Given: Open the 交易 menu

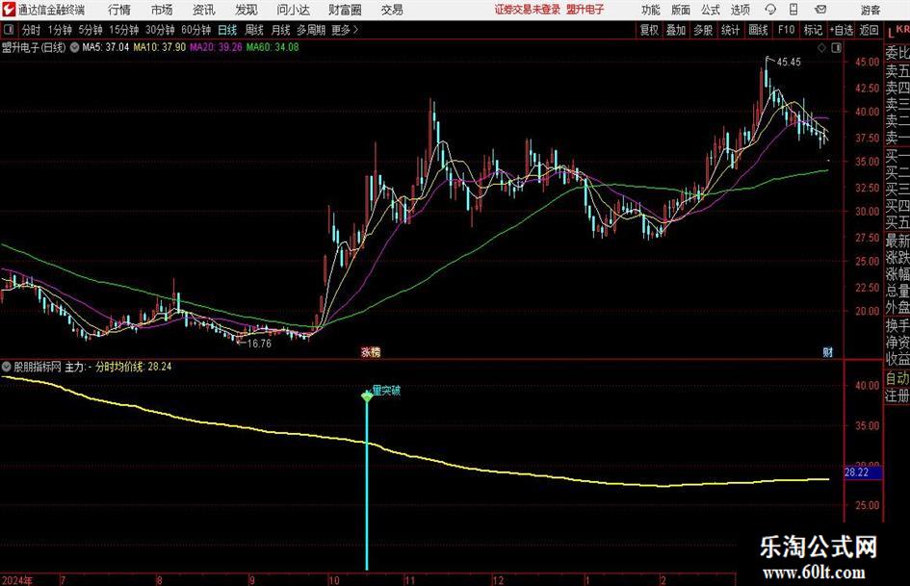Looking at the screenshot, I should [x=392, y=10].
